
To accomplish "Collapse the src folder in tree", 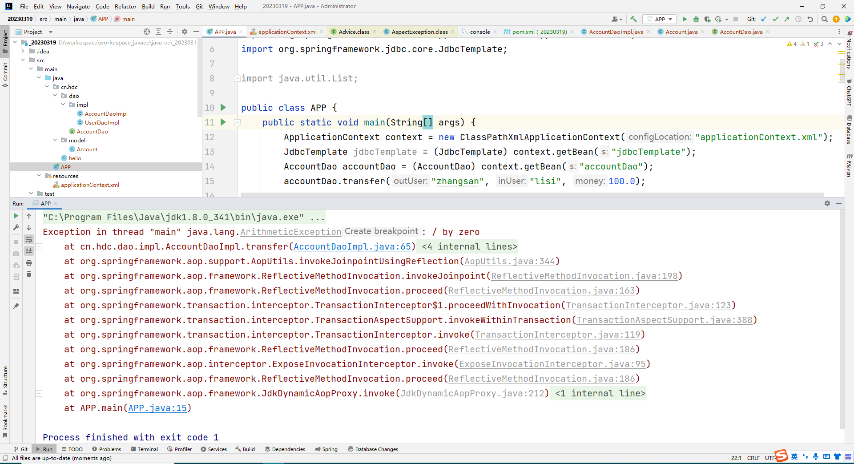I will [x=23, y=60].
